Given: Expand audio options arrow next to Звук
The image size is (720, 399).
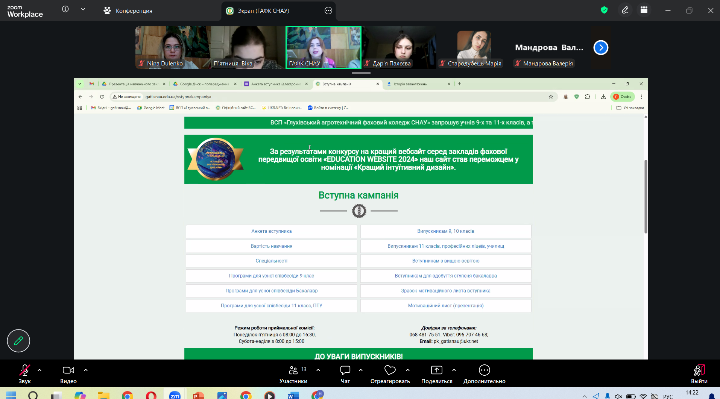Looking at the screenshot, I should 39,370.
